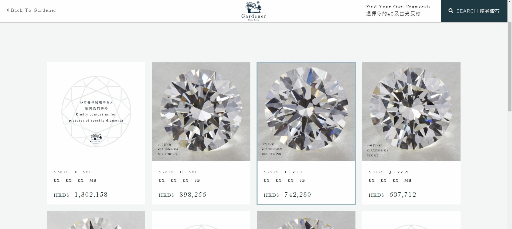Click the contact-us placeholder diamond image

(96, 111)
